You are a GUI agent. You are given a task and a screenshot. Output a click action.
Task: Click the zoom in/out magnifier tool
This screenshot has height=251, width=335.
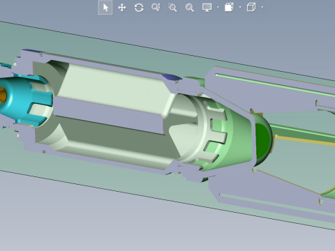click(x=156, y=8)
